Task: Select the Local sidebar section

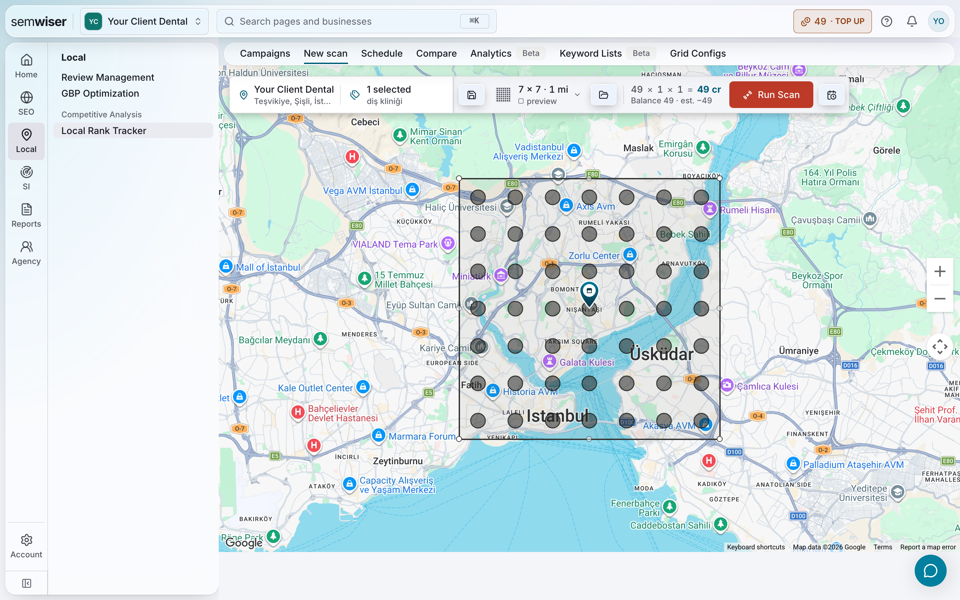Action: 26,141
